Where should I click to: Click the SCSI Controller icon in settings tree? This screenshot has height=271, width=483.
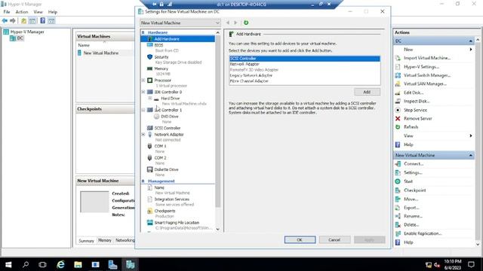click(x=149, y=128)
